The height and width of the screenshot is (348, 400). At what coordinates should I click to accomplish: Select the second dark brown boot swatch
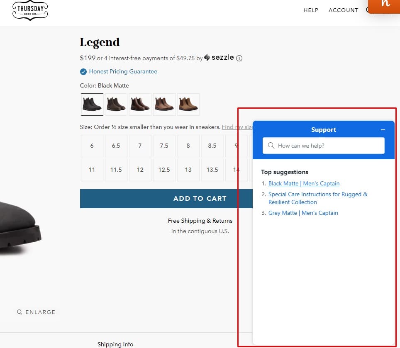tap(116, 104)
